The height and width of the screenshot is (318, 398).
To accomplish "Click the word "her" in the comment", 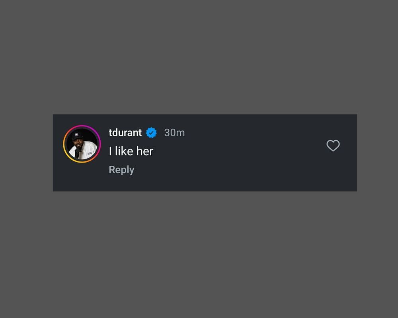I will (x=145, y=151).
